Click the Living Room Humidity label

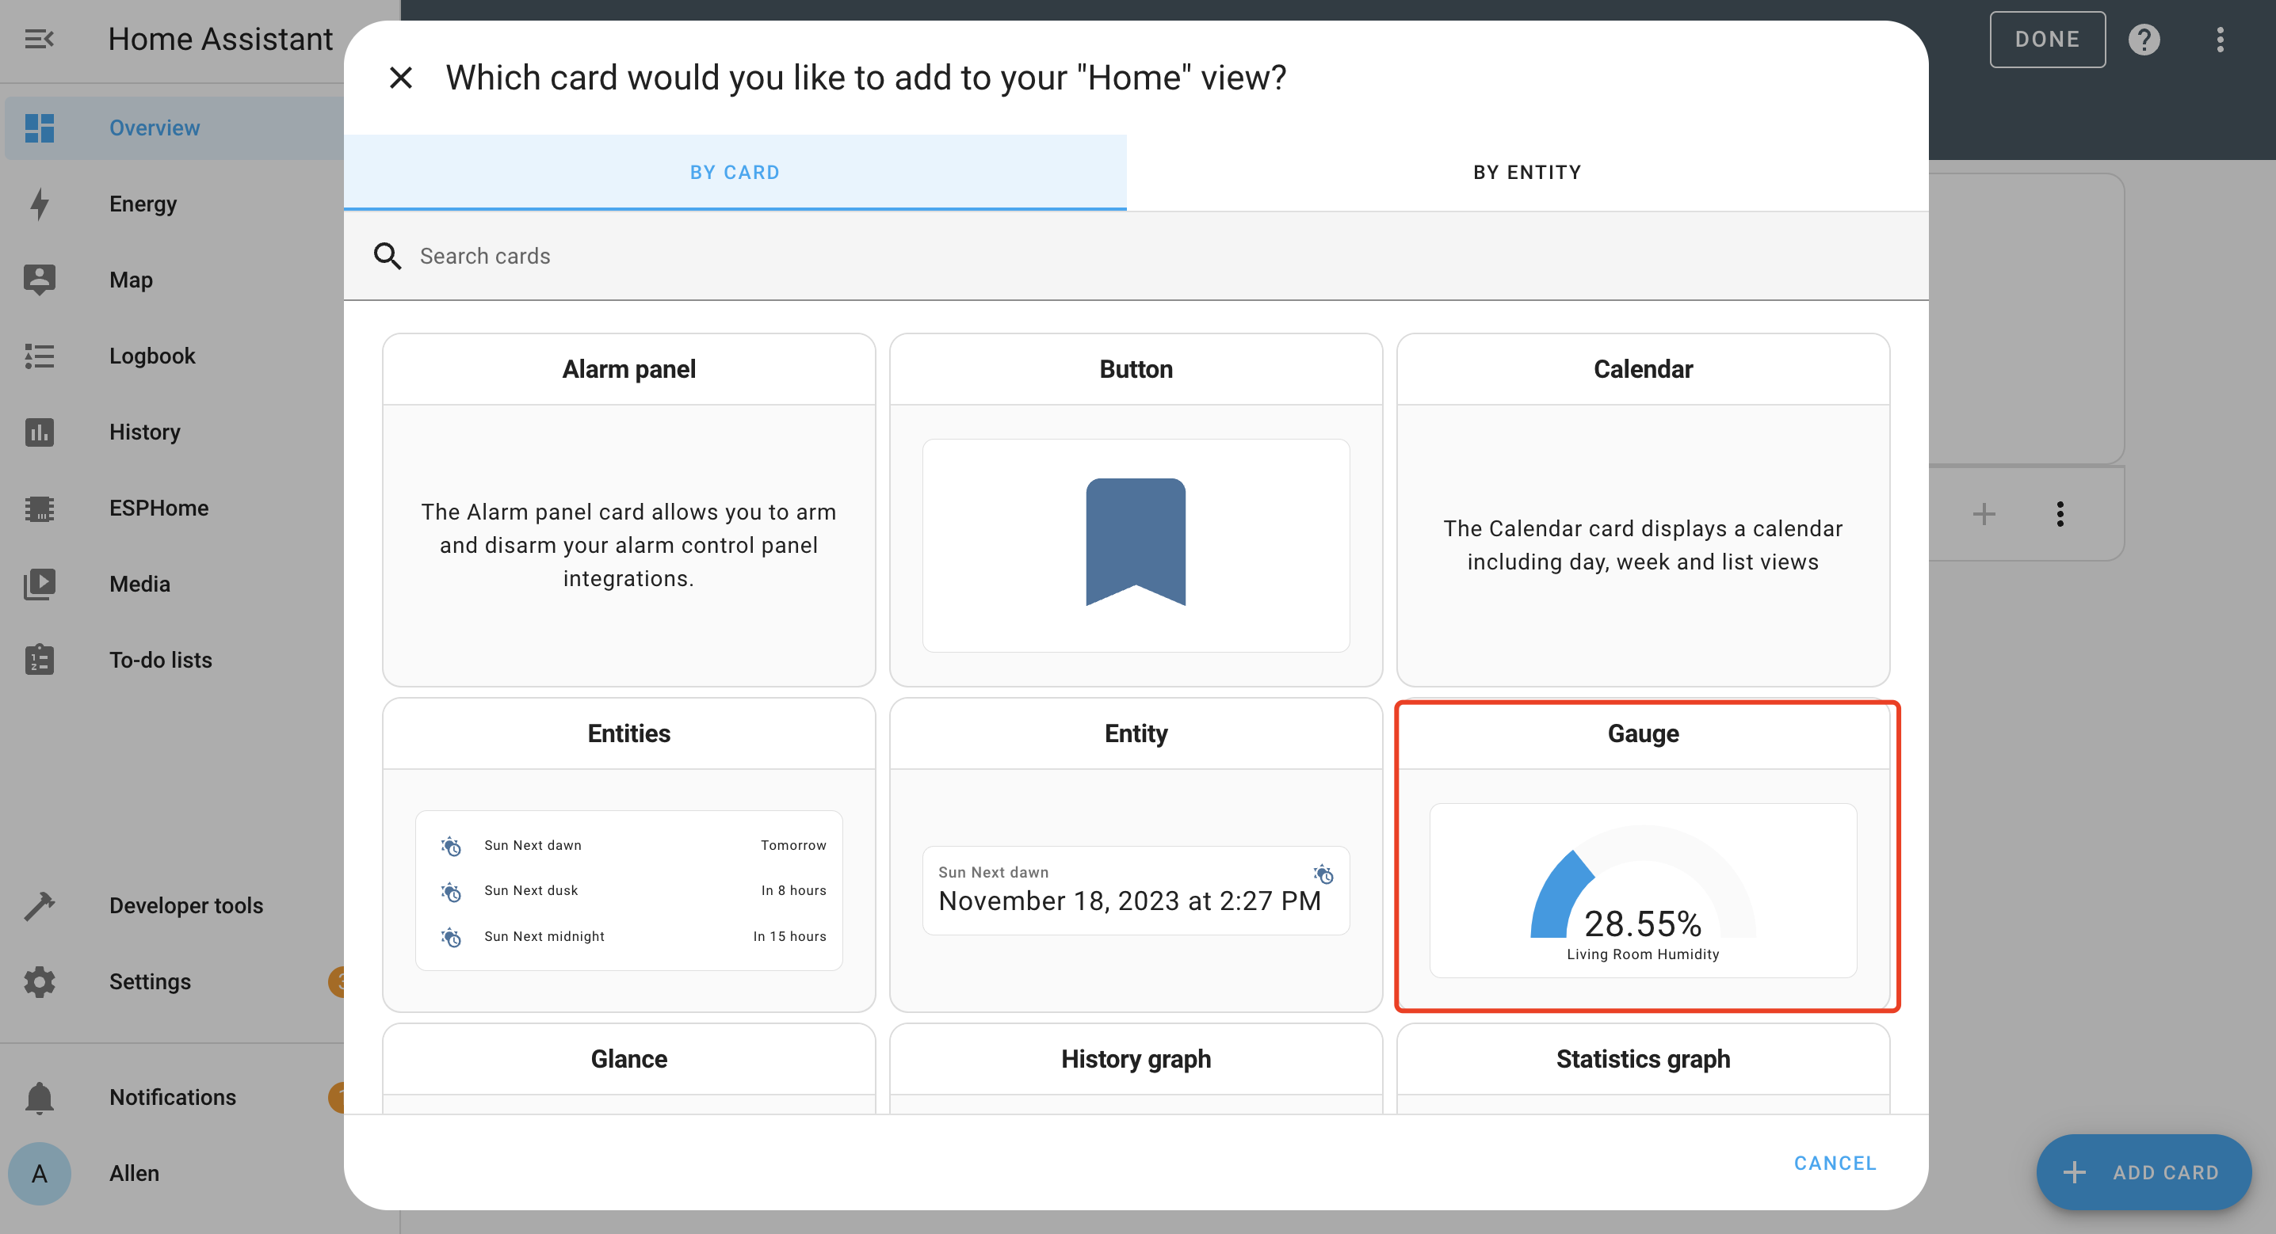(1643, 955)
